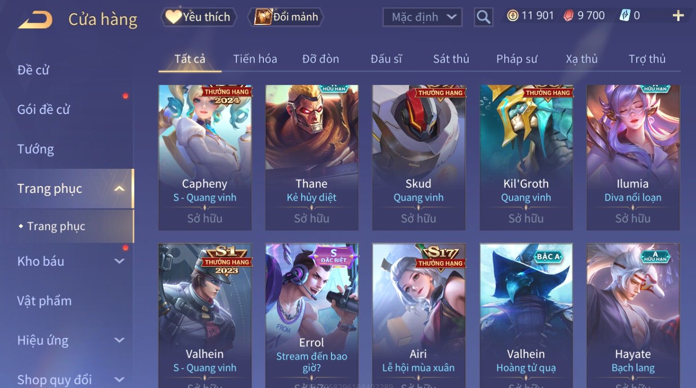The image size is (696, 388).
Task: Tap the red ruby currency icon
Action: (x=568, y=16)
